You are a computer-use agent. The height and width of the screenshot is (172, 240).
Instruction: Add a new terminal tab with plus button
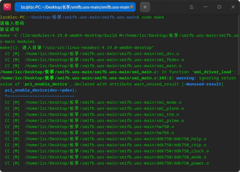145,7
